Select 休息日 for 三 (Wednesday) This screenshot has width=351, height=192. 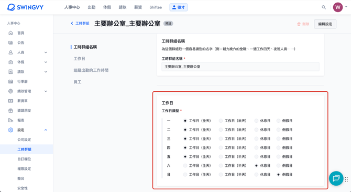click(256, 138)
